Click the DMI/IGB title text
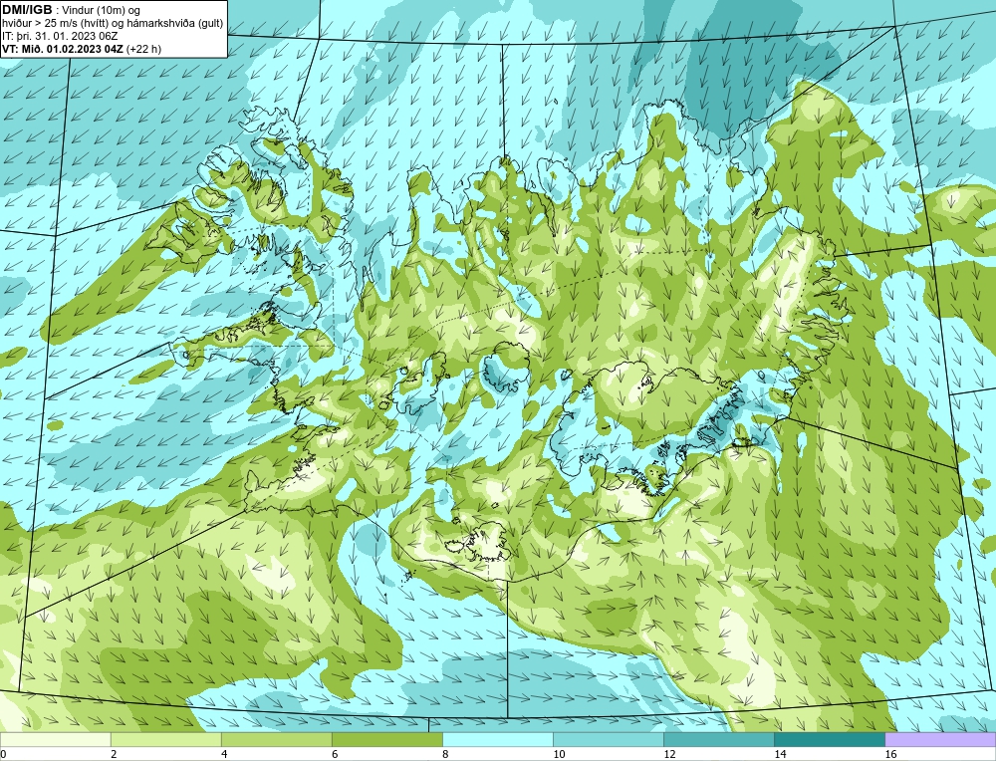The height and width of the screenshot is (761, 996). tap(27, 10)
